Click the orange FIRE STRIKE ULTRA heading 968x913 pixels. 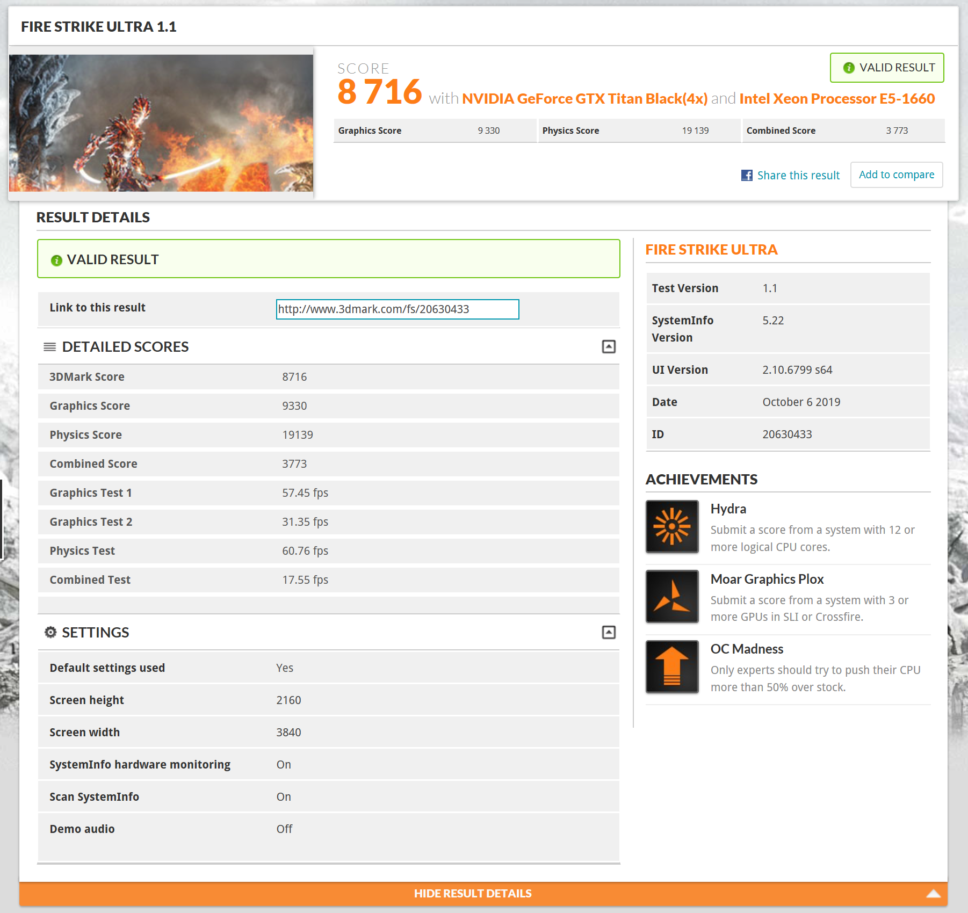click(711, 250)
